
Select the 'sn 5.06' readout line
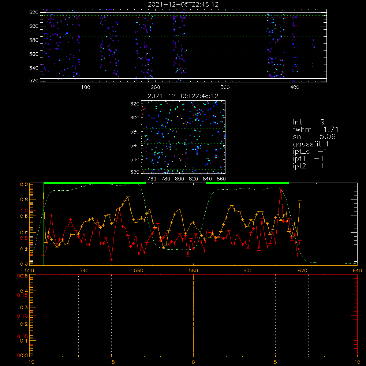tap(314, 137)
